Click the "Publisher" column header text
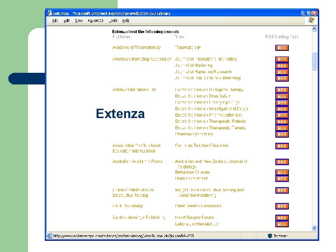 [x=121, y=37]
